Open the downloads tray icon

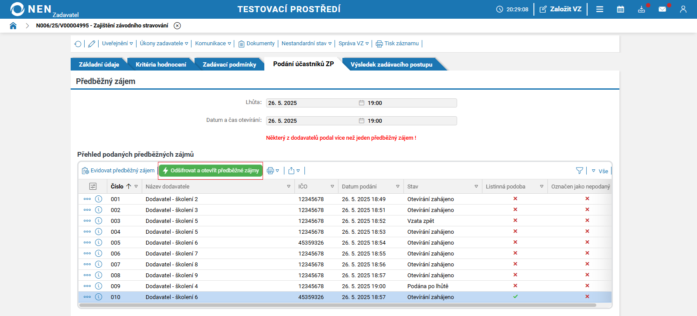point(641,9)
